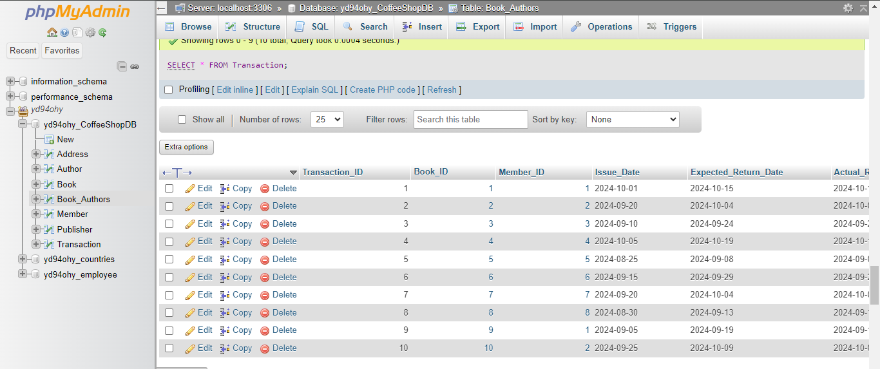Click the red Delete icon for row 5
Screen dimensions: 880x369
[x=265, y=260]
